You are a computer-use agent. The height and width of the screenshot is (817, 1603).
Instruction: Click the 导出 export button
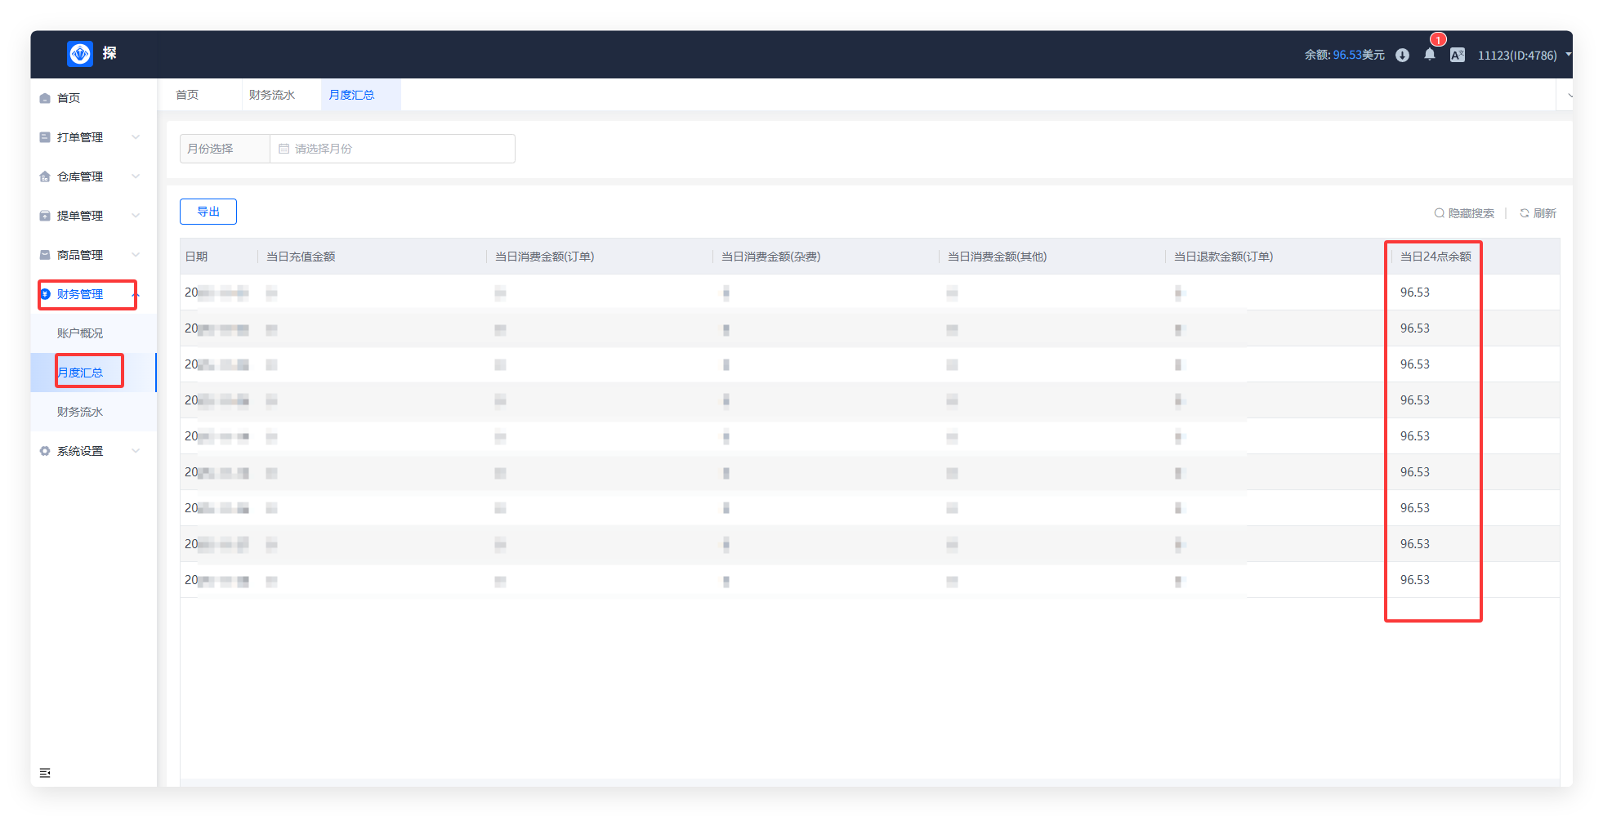click(208, 212)
